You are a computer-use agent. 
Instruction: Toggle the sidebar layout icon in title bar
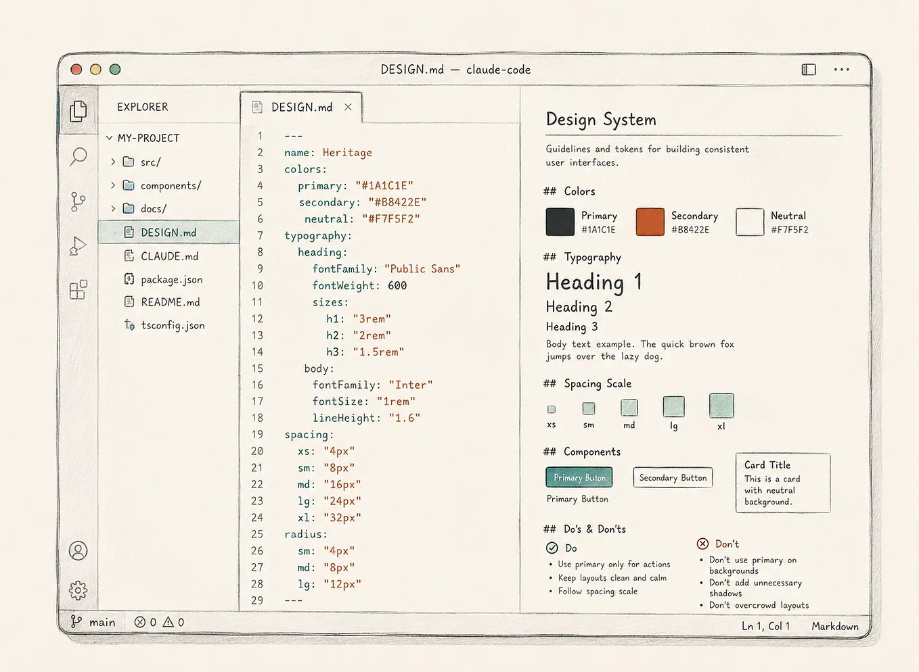pyautogui.click(x=809, y=70)
